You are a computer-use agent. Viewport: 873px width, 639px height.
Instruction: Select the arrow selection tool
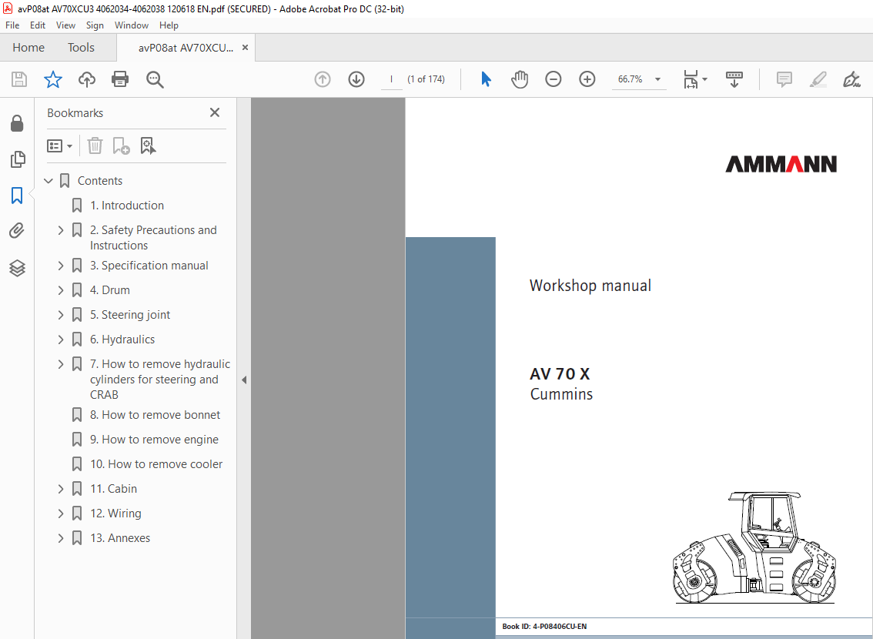tap(486, 79)
